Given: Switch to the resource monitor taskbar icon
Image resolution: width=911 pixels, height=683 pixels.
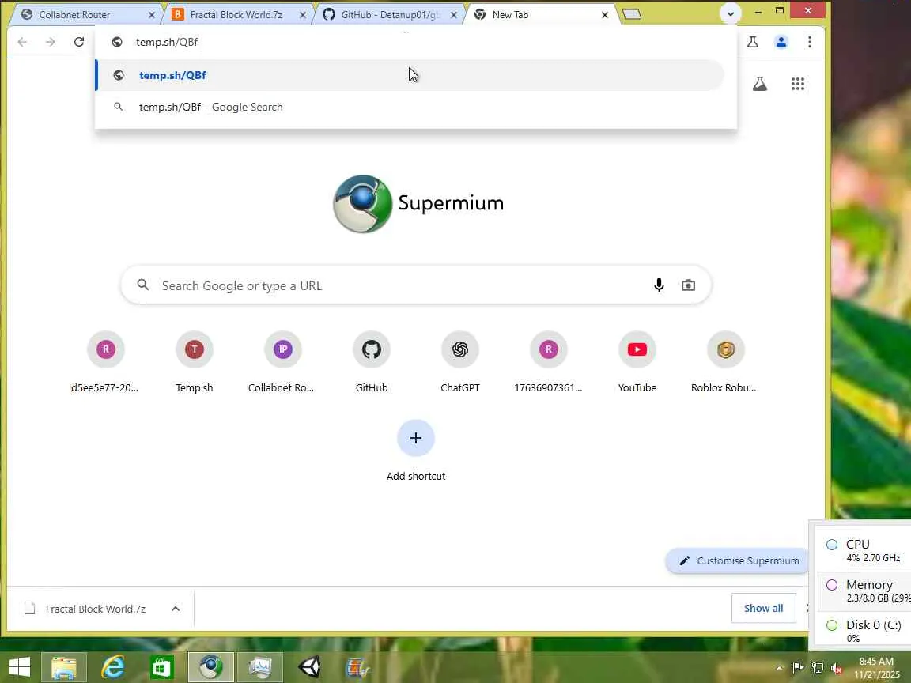Looking at the screenshot, I should [x=260, y=667].
